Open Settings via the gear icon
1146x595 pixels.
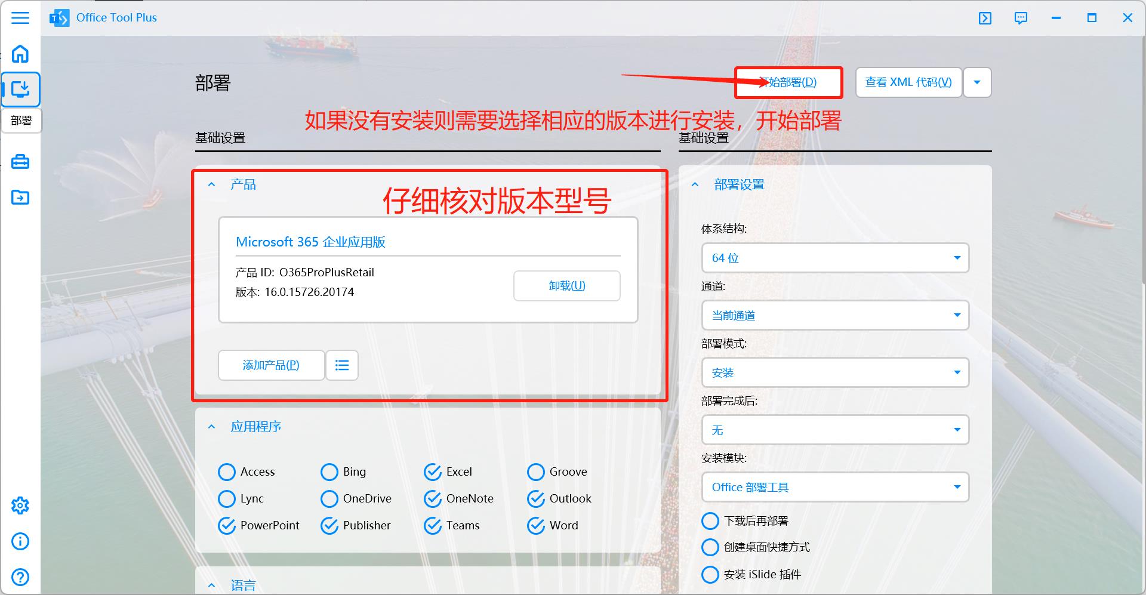(x=20, y=505)
